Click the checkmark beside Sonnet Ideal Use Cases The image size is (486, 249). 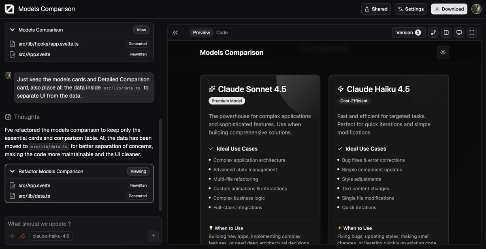pyautogui.click(x=211, y=149)
